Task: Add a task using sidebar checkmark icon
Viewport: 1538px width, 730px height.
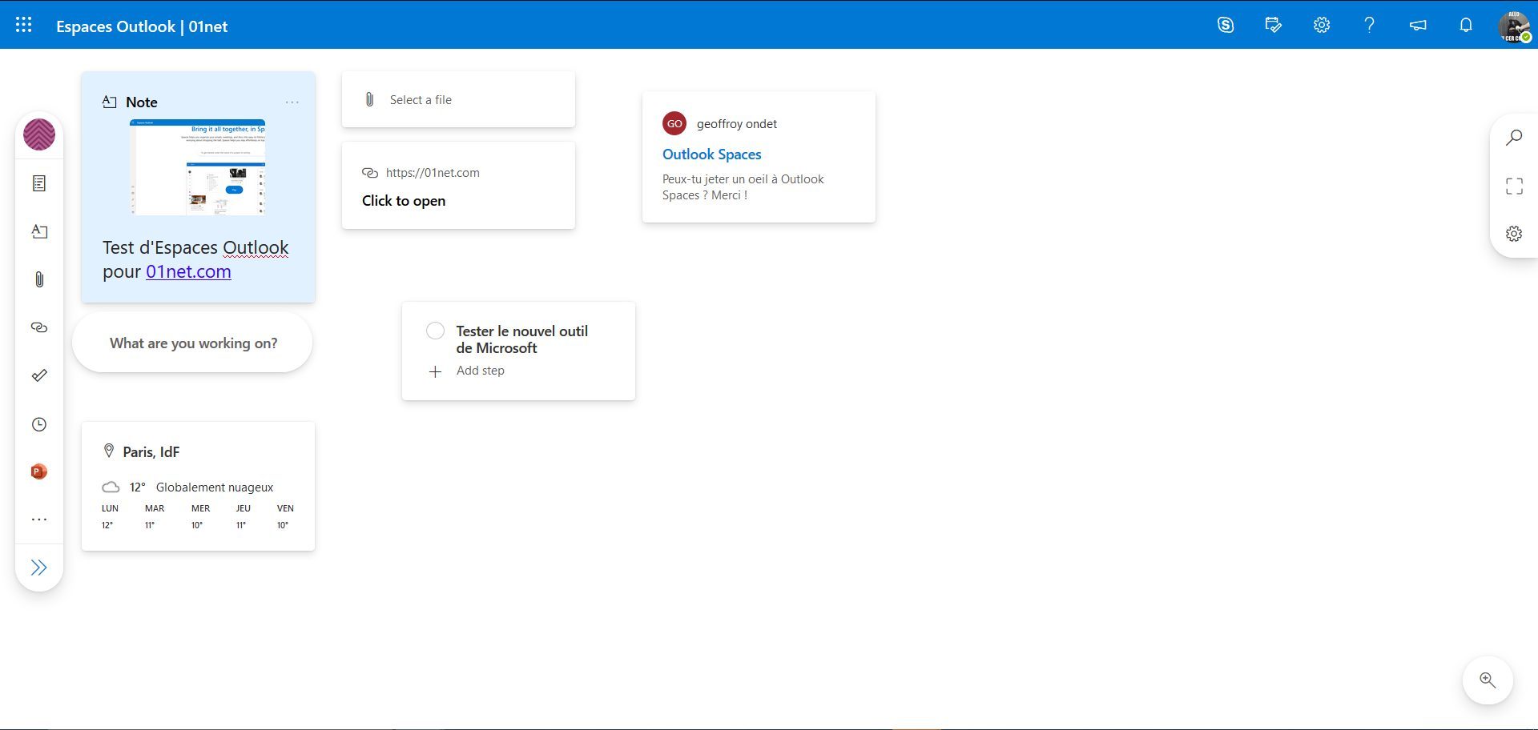Action: pyautogui.click(x=39, y=375)
